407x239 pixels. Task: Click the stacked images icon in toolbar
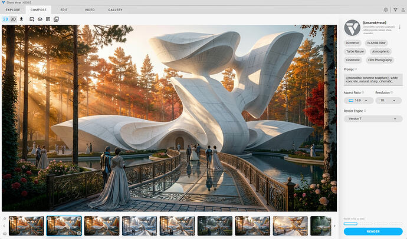(x=56, y=19)
